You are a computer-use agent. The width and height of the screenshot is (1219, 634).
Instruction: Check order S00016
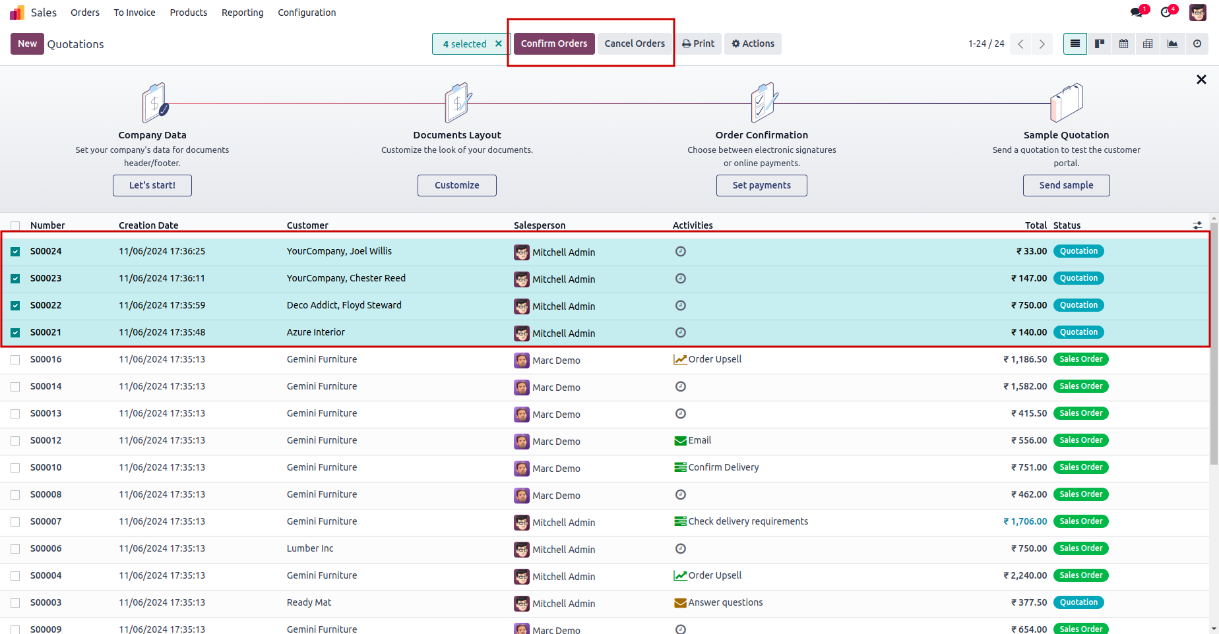pos(15,360)
